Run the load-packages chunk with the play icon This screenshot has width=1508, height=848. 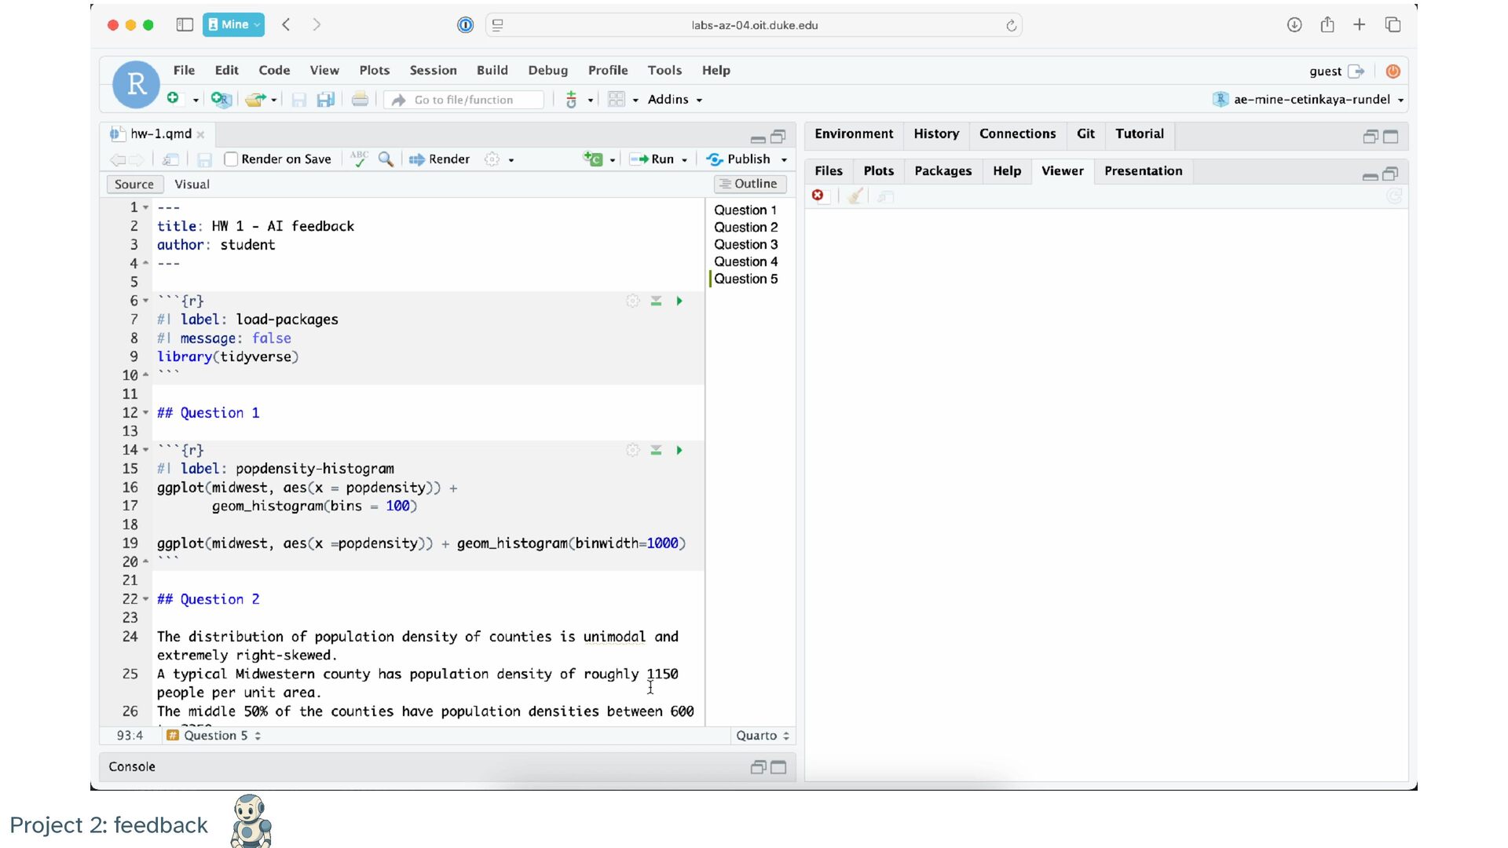(x=679, y=302)
